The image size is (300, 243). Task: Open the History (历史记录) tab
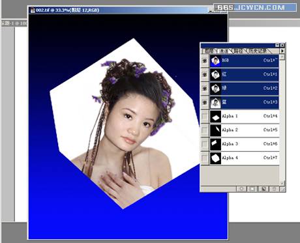coord(258,51)
